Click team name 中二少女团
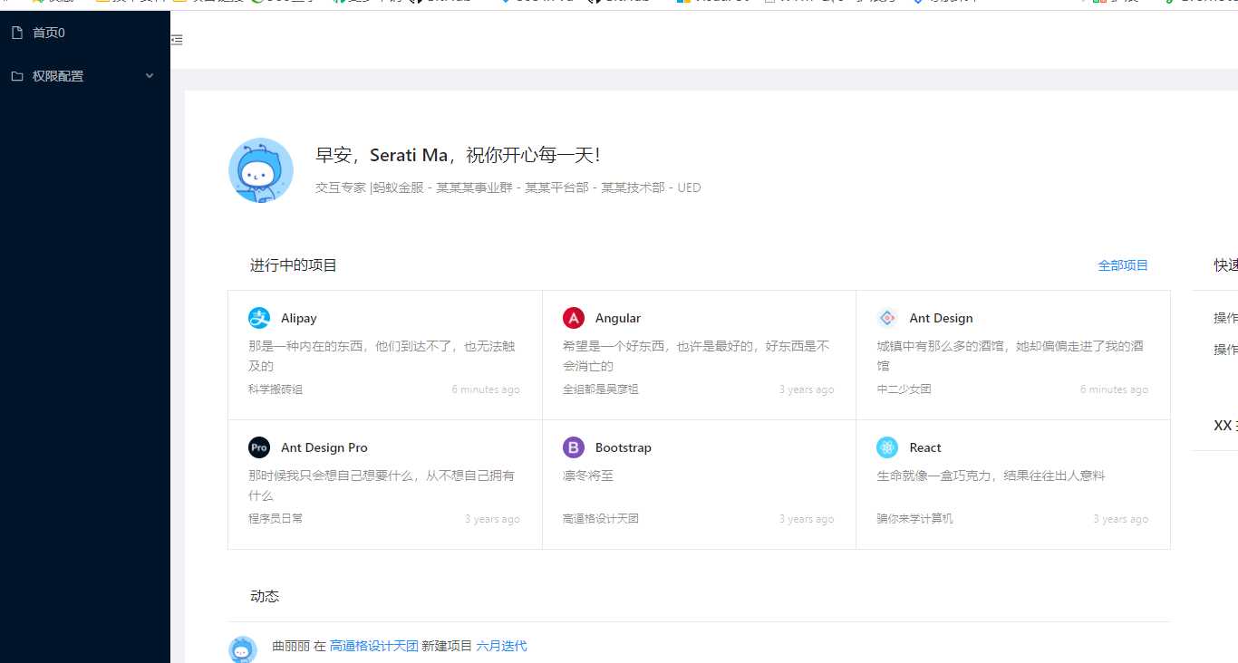The width and height of the screenshot is (1238, 663). pos(904,389)
